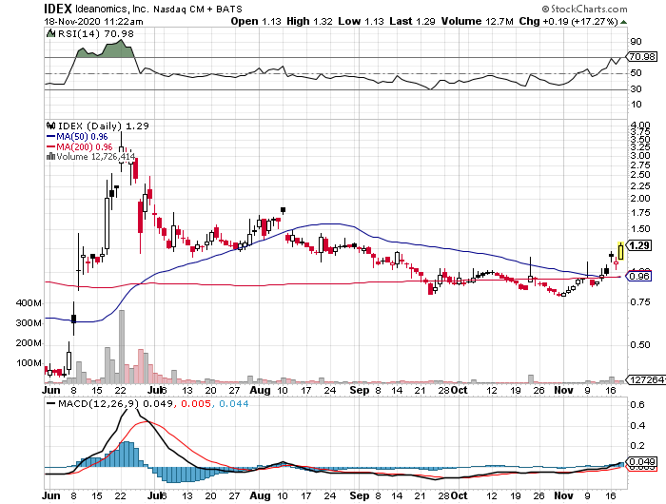Click the Chg +0.19 (+17.27%) value
This screenshot has width=666, height=504.
tap(568, 21)
